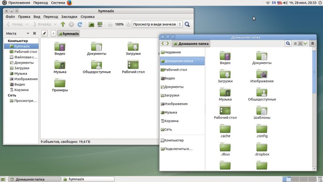323x182 pixels.
Task: Switch to hymnazix taskbar button
Action: [88, 179]
